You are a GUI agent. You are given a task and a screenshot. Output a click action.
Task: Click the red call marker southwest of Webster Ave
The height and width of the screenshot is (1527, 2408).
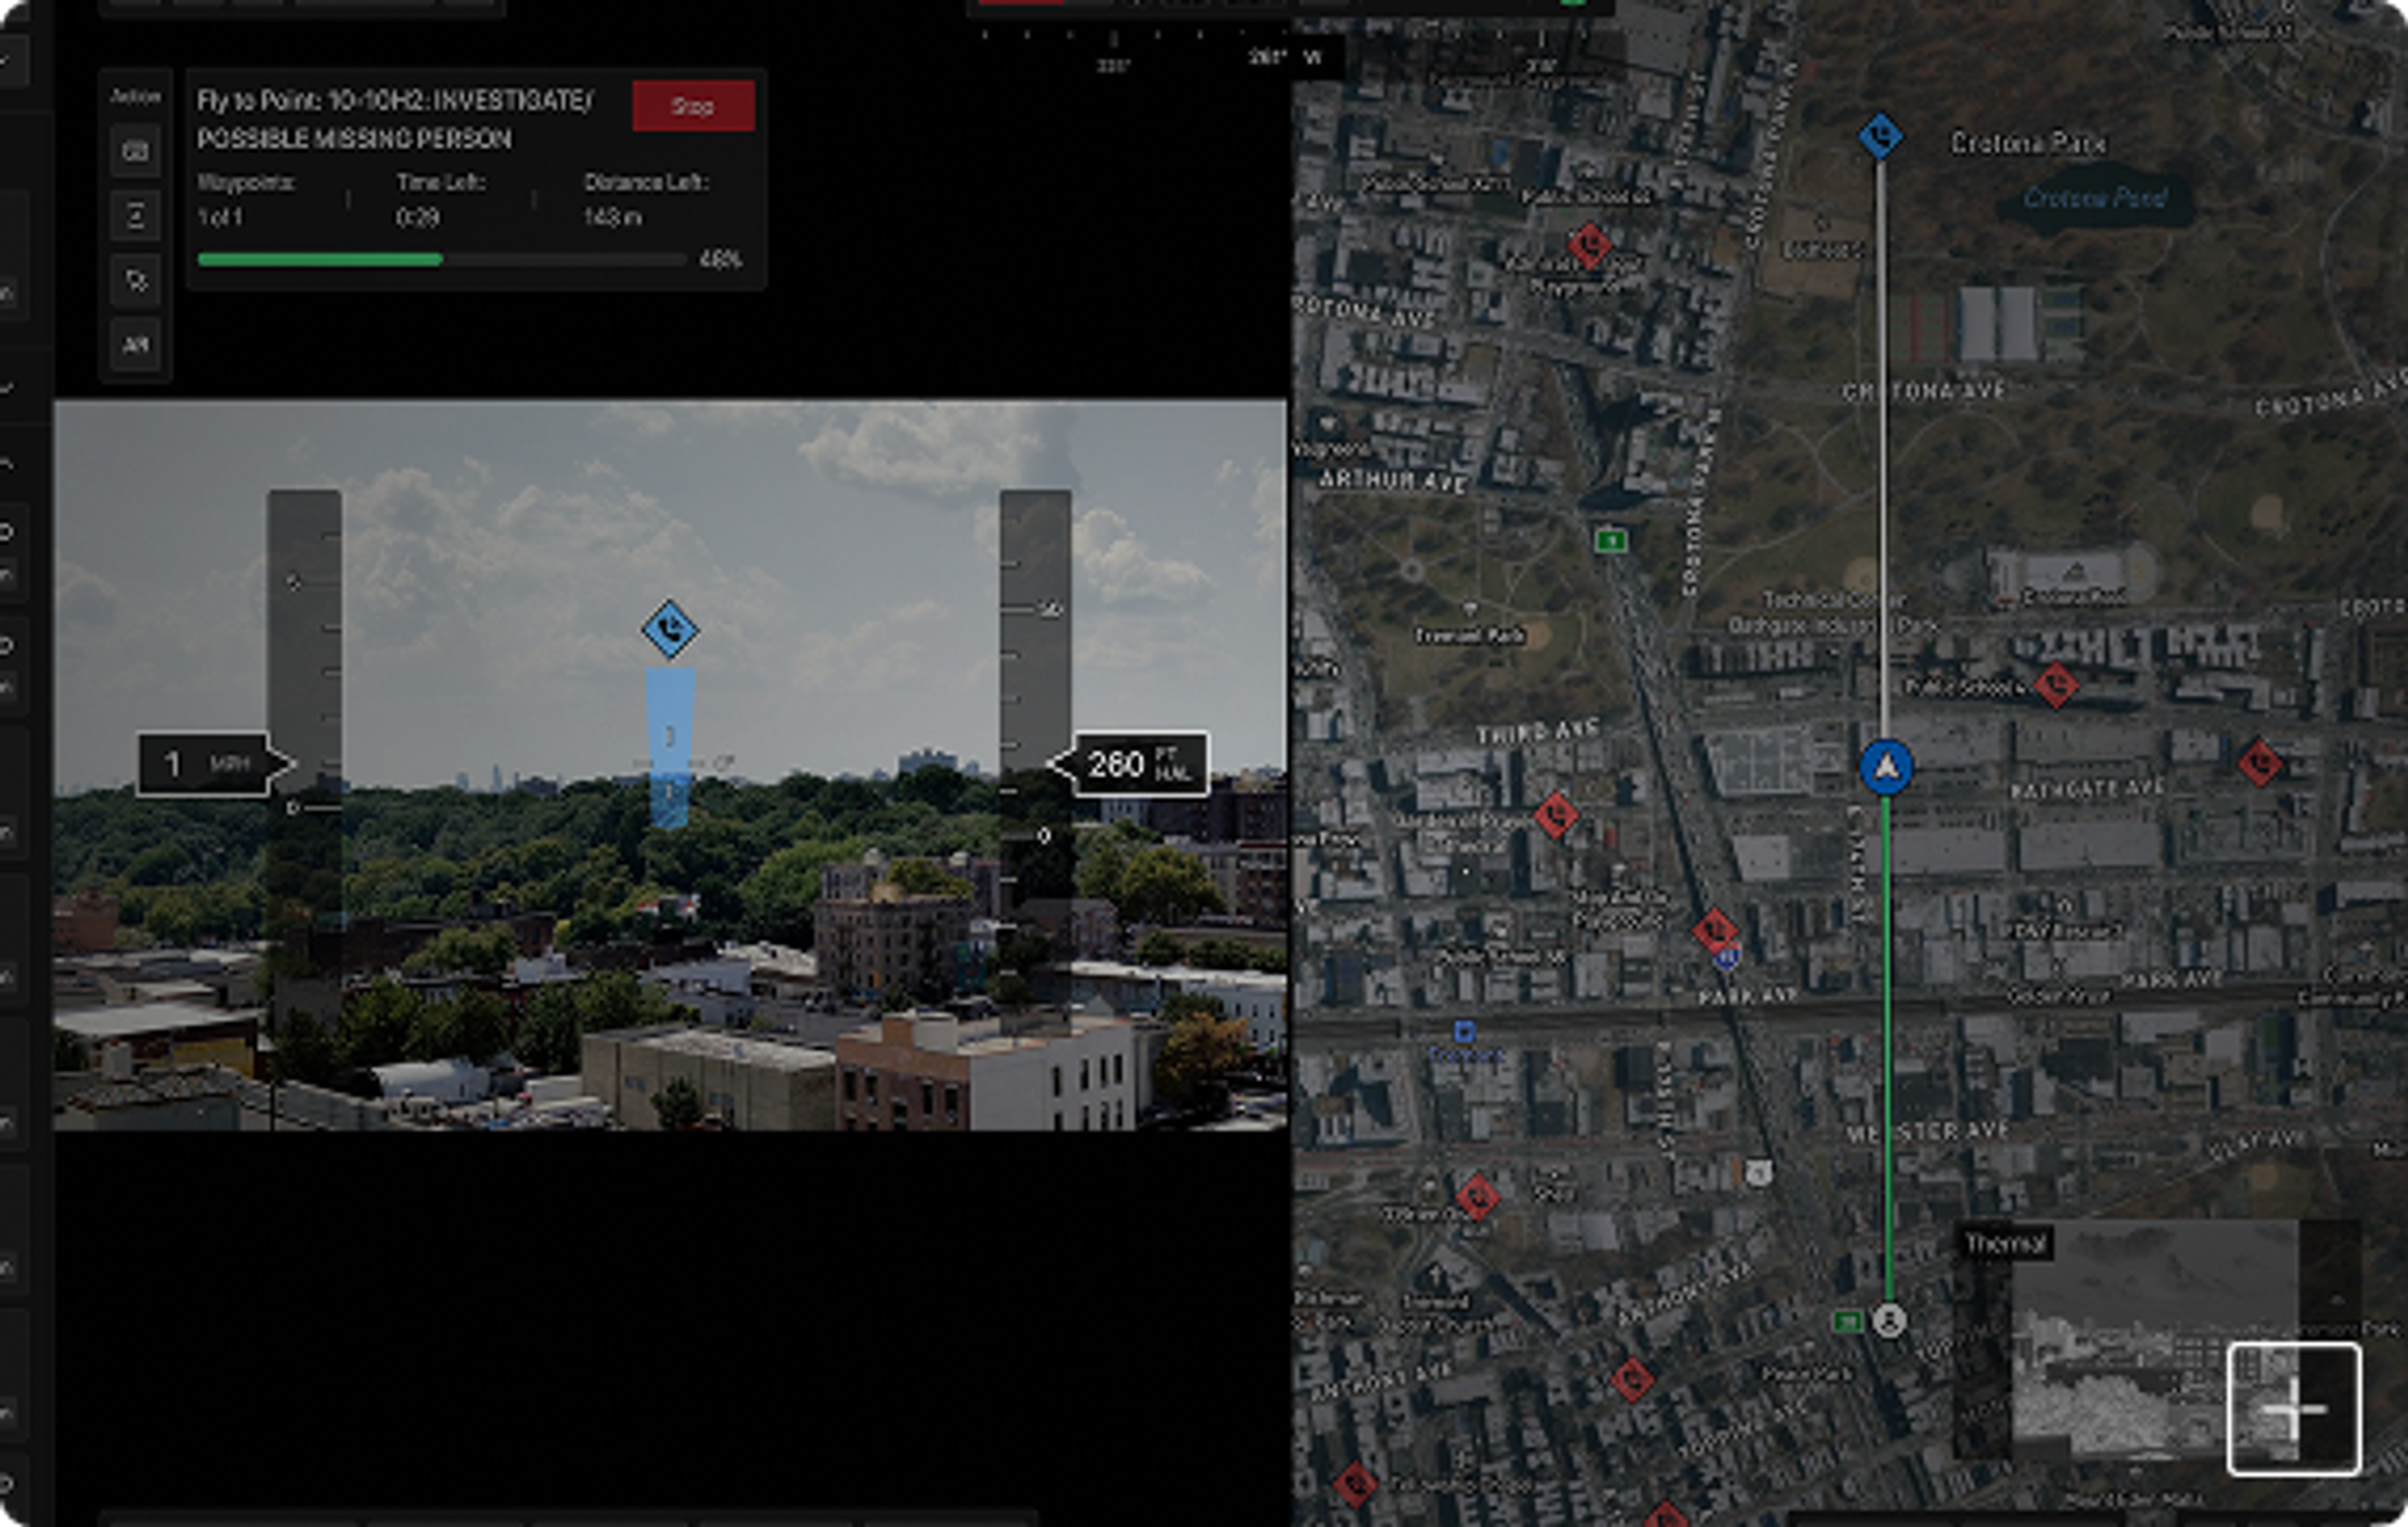coord(1476,1196)
